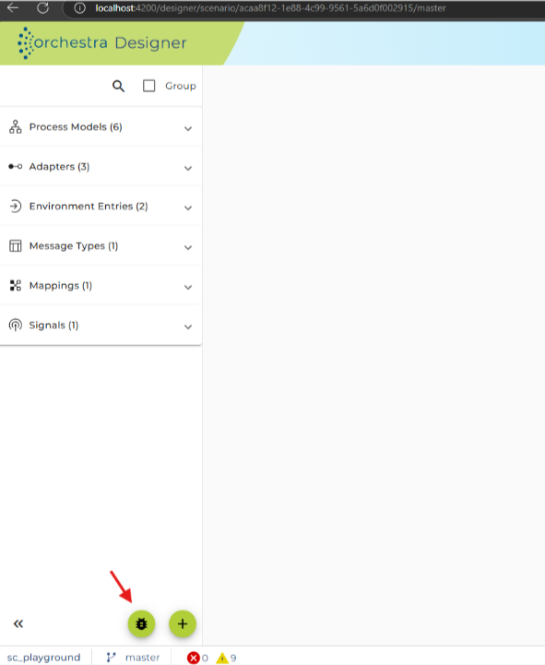Expand Message Types chevron

pos(188,248)
